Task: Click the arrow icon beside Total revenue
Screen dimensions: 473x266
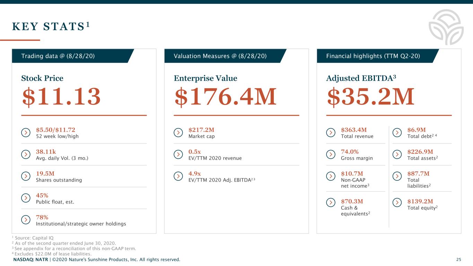Action: [331, 133]
